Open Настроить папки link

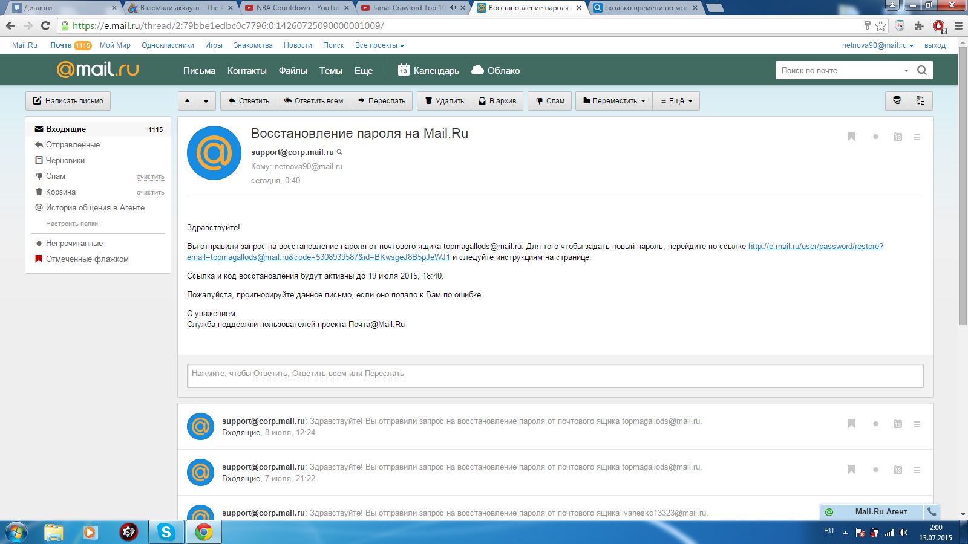[x=72, y=224]
